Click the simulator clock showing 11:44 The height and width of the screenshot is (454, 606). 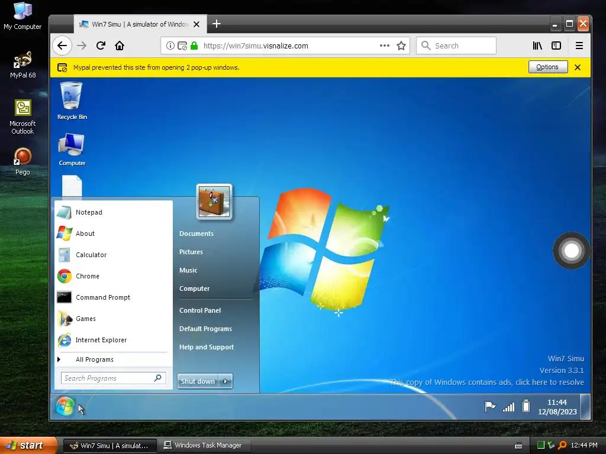click(x=557, y=407)
